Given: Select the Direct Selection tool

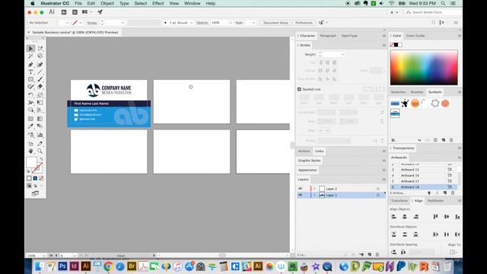Looking at the screenshot, I should click(x=40, y=49).
